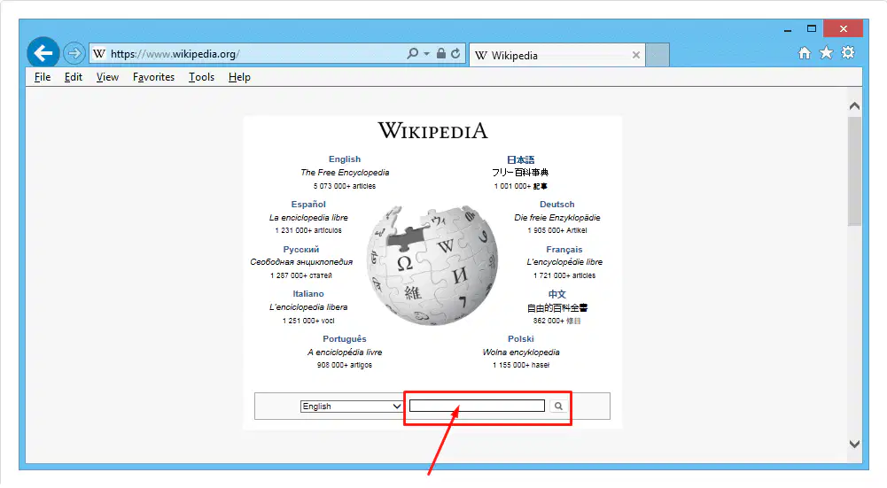
Task: Open the Chinese 中文 Wikipedia link
Action: coord(556,294)
